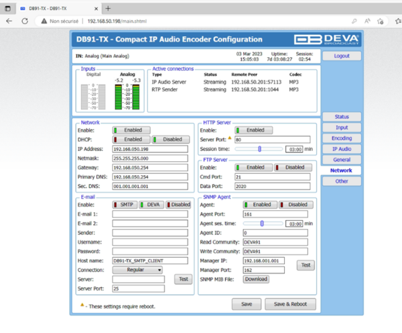The image size is (402, 333).
Task: Click the E-mail Server field
Action: (139, 279)
